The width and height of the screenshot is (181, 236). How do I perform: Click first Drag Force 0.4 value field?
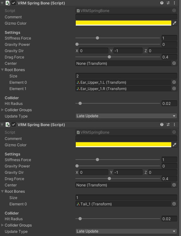pos(169,57)
